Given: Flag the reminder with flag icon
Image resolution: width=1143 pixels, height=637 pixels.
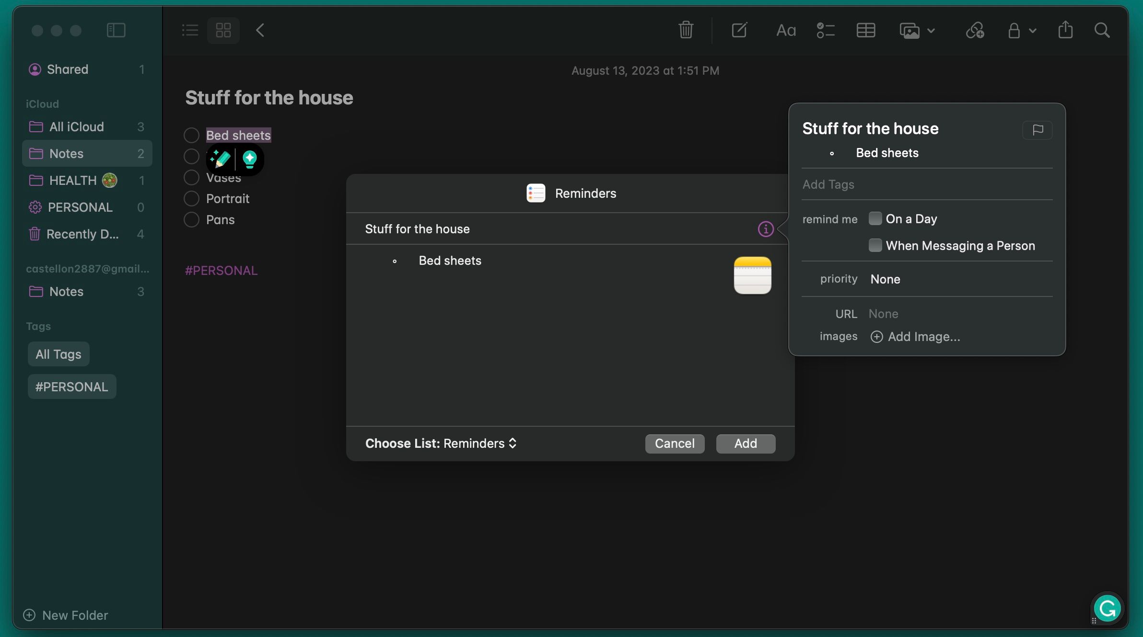Looking at the screenshot, I should (1038, 130).
